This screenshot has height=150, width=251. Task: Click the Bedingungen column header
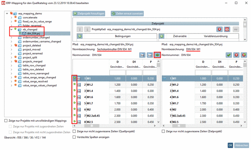pos(123,36)
